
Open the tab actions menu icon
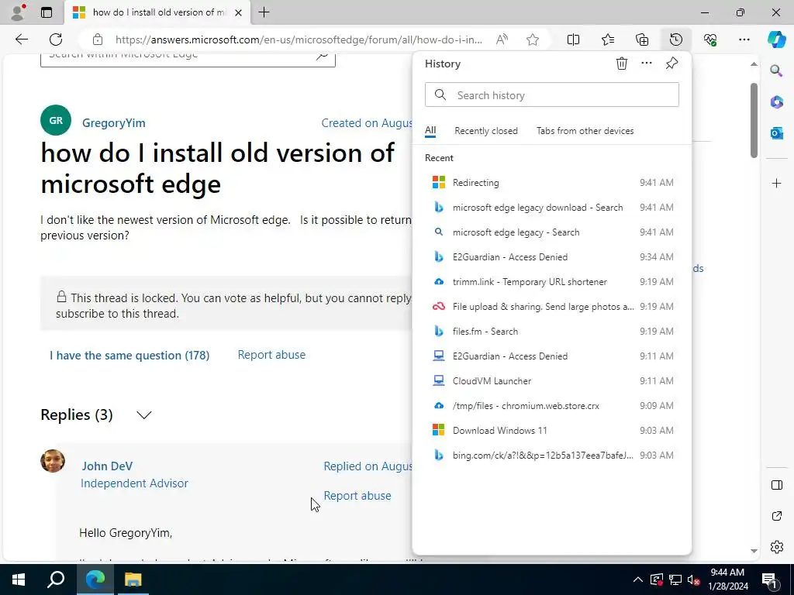click(47, 12)
